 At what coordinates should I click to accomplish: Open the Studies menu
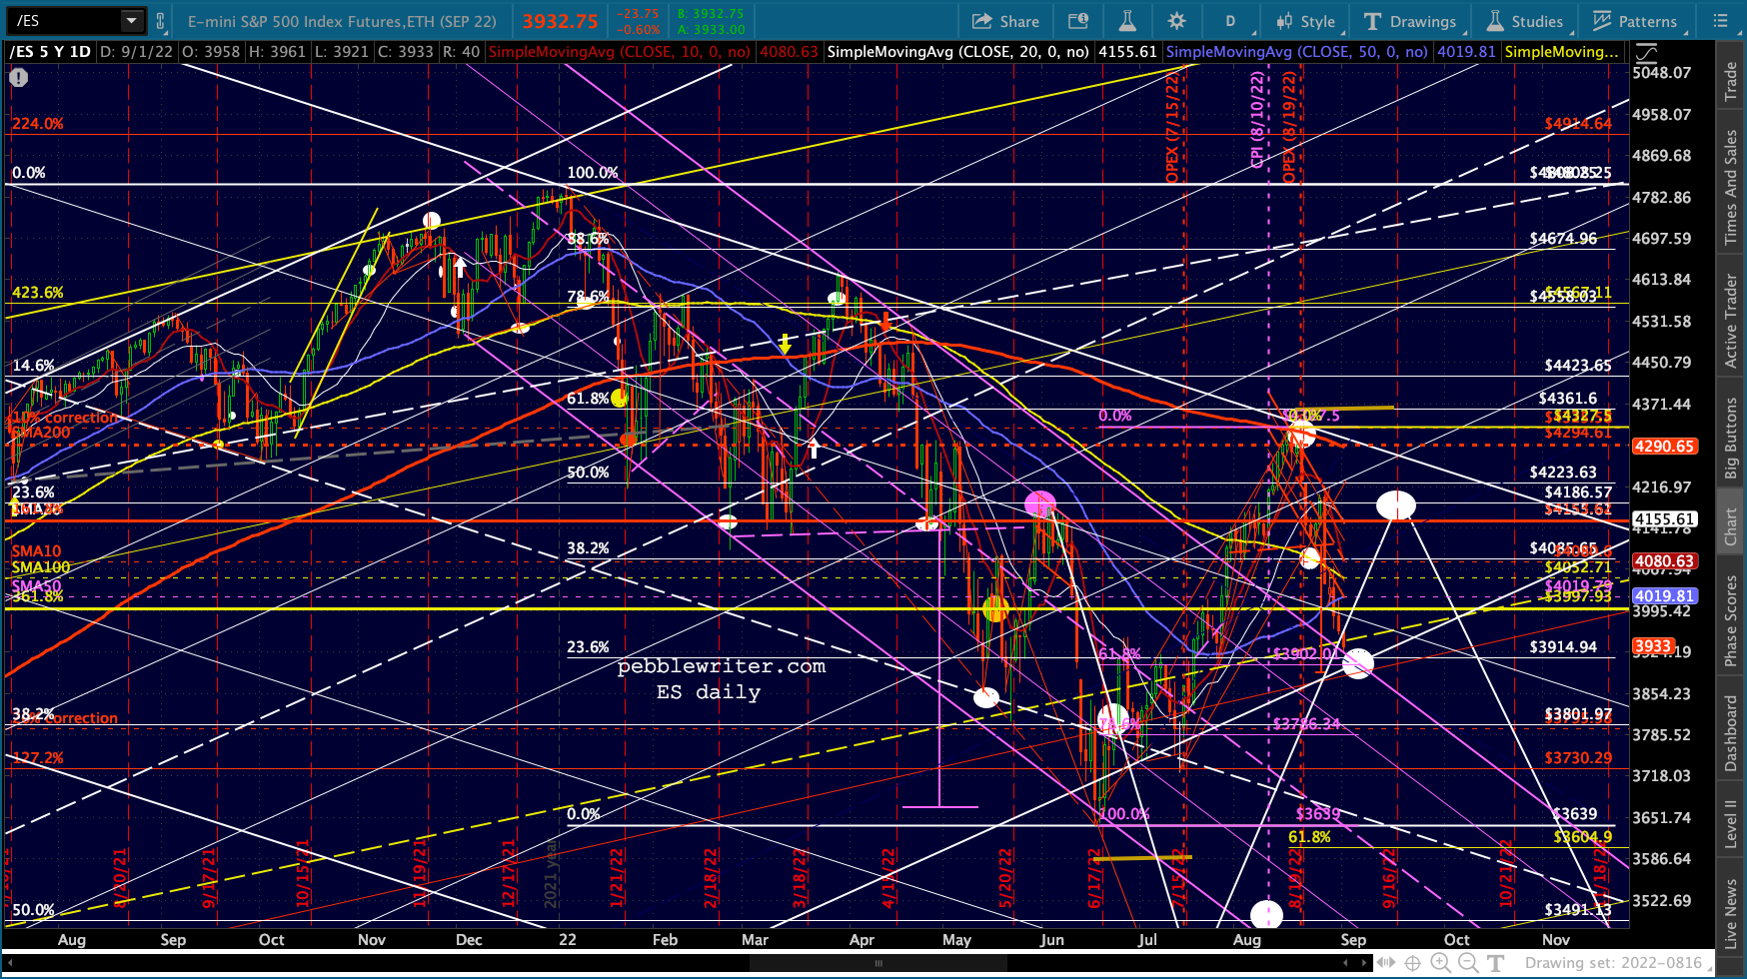click(1525, 21)
